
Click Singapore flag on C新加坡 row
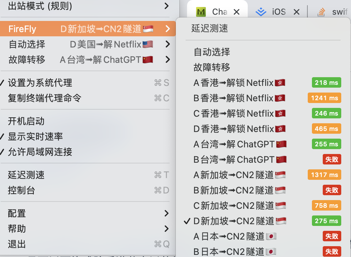281,205
